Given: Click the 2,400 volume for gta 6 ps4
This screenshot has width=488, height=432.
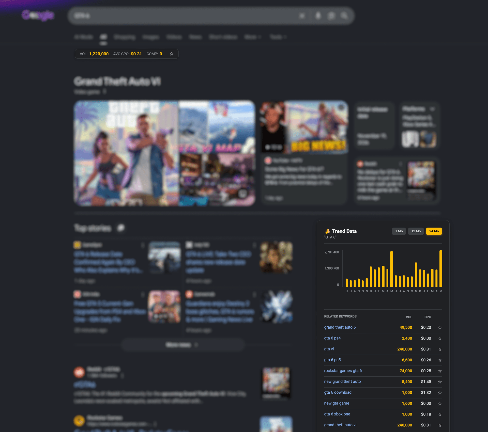Looking at the screenshot, I should (x=407, y=339).
